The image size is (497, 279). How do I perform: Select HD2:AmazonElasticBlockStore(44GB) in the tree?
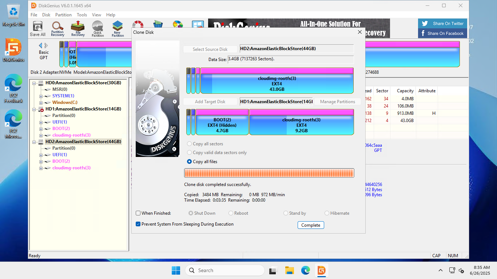click(83, 142)
